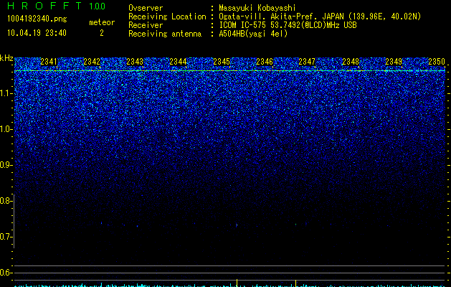Click the 2350 time marker
This screenshot has height=287, width=451.
(x=437, y=62)
